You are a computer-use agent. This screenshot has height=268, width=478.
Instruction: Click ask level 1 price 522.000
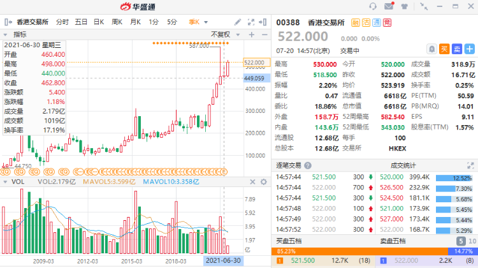coord(406,261)
